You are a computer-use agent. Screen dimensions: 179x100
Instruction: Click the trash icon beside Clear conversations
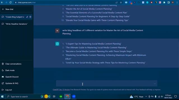(3, 64)
